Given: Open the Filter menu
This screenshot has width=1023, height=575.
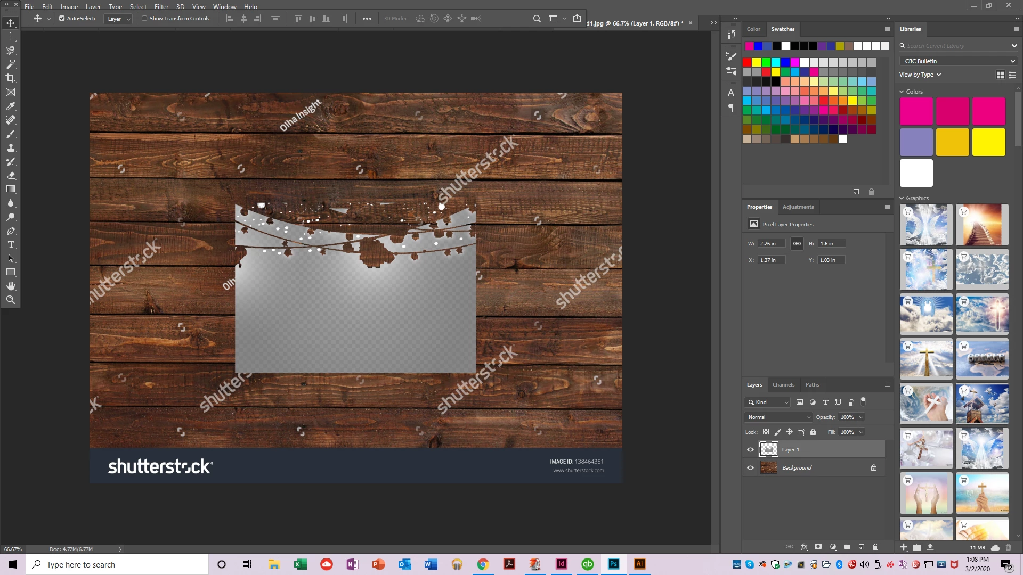Looking at the screenshot, I should 161,7.
